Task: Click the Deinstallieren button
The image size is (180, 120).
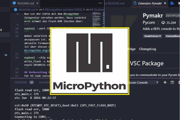Action: [172, 36]
